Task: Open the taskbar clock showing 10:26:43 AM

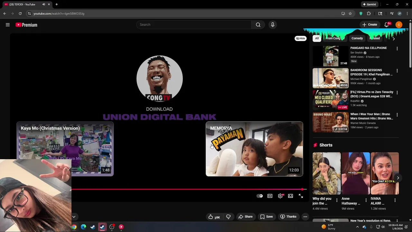Action: pyautogui.click(x=395, y=227)
